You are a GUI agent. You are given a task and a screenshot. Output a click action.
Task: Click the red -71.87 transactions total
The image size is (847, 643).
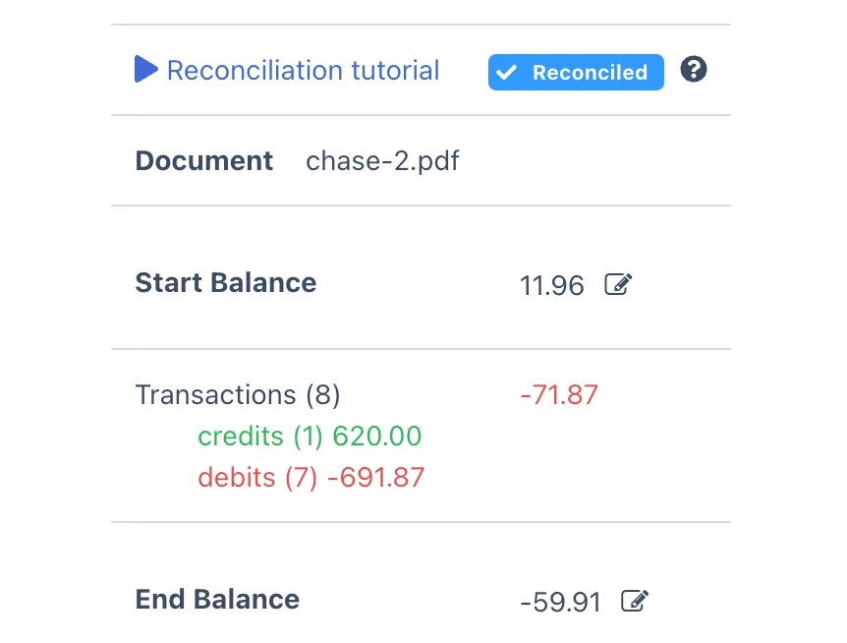coord(558,394)
